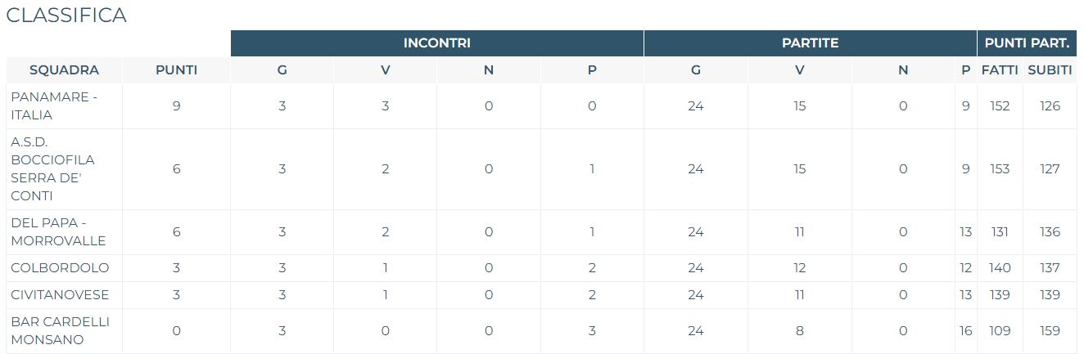Image resolution: width=1084 pixels, height=354 pixels.
Task: Click the PARTITE group header
Action: pyautogui.click(x=811, y=43)
